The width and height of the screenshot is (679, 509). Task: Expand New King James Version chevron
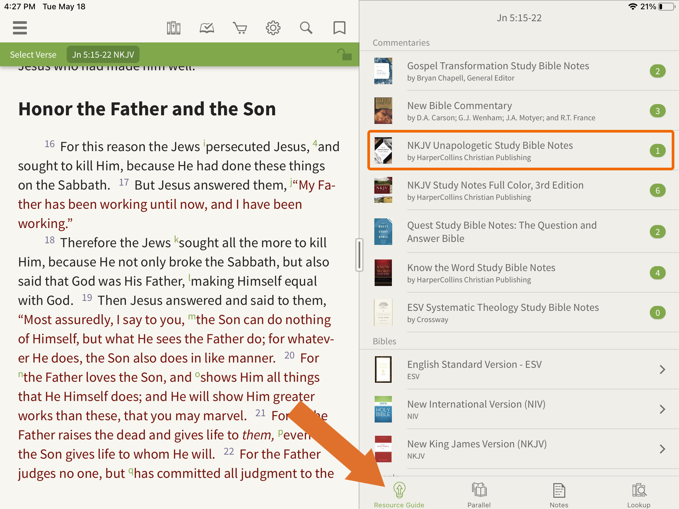coord(662,449)
